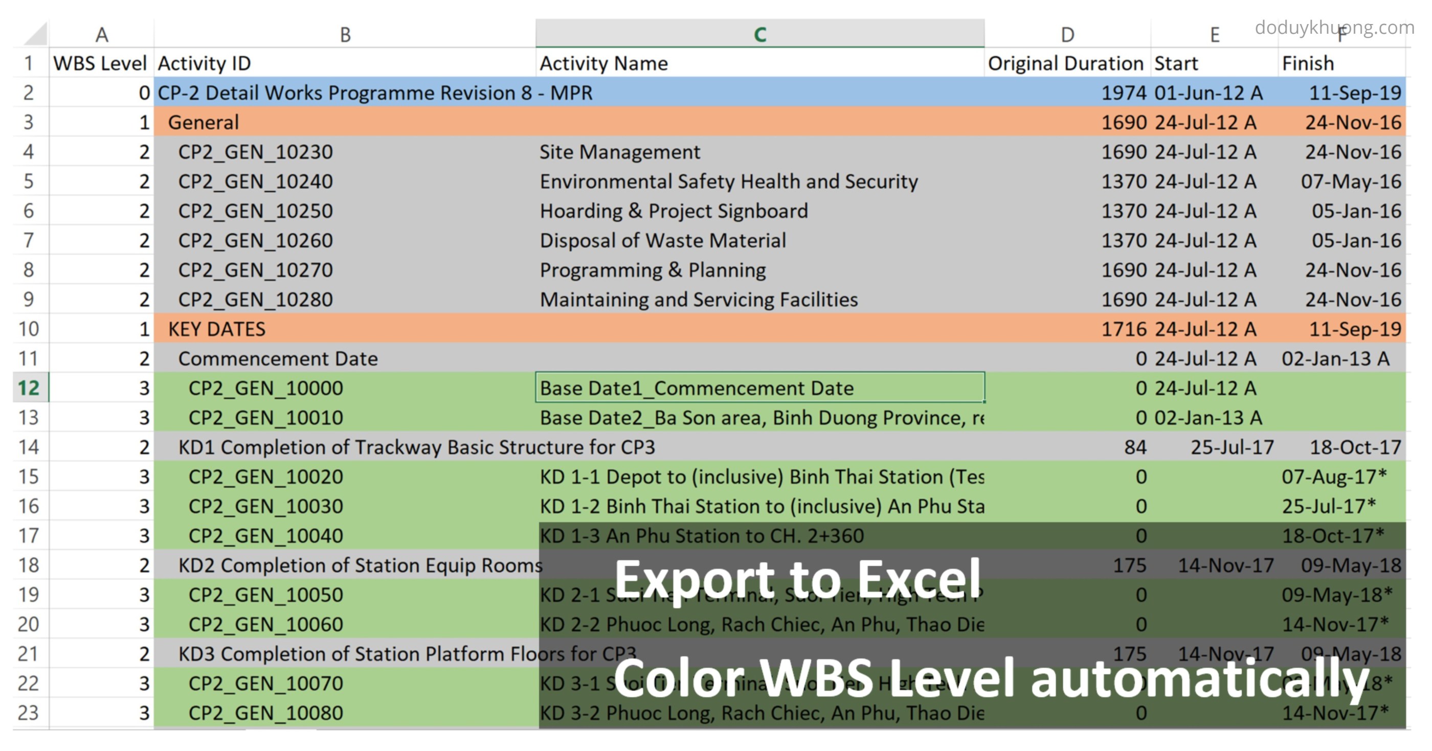Select column F header
This screenshot has height=751, width=1432.
pos(1342,34)
